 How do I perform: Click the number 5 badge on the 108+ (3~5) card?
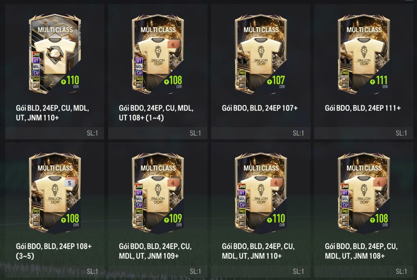[x=70, y=183]
